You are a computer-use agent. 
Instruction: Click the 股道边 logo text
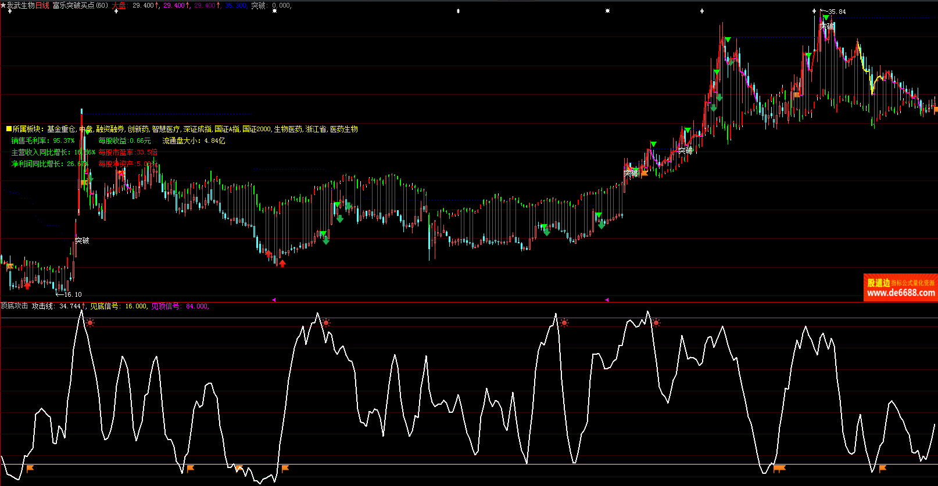pos(879,283)
